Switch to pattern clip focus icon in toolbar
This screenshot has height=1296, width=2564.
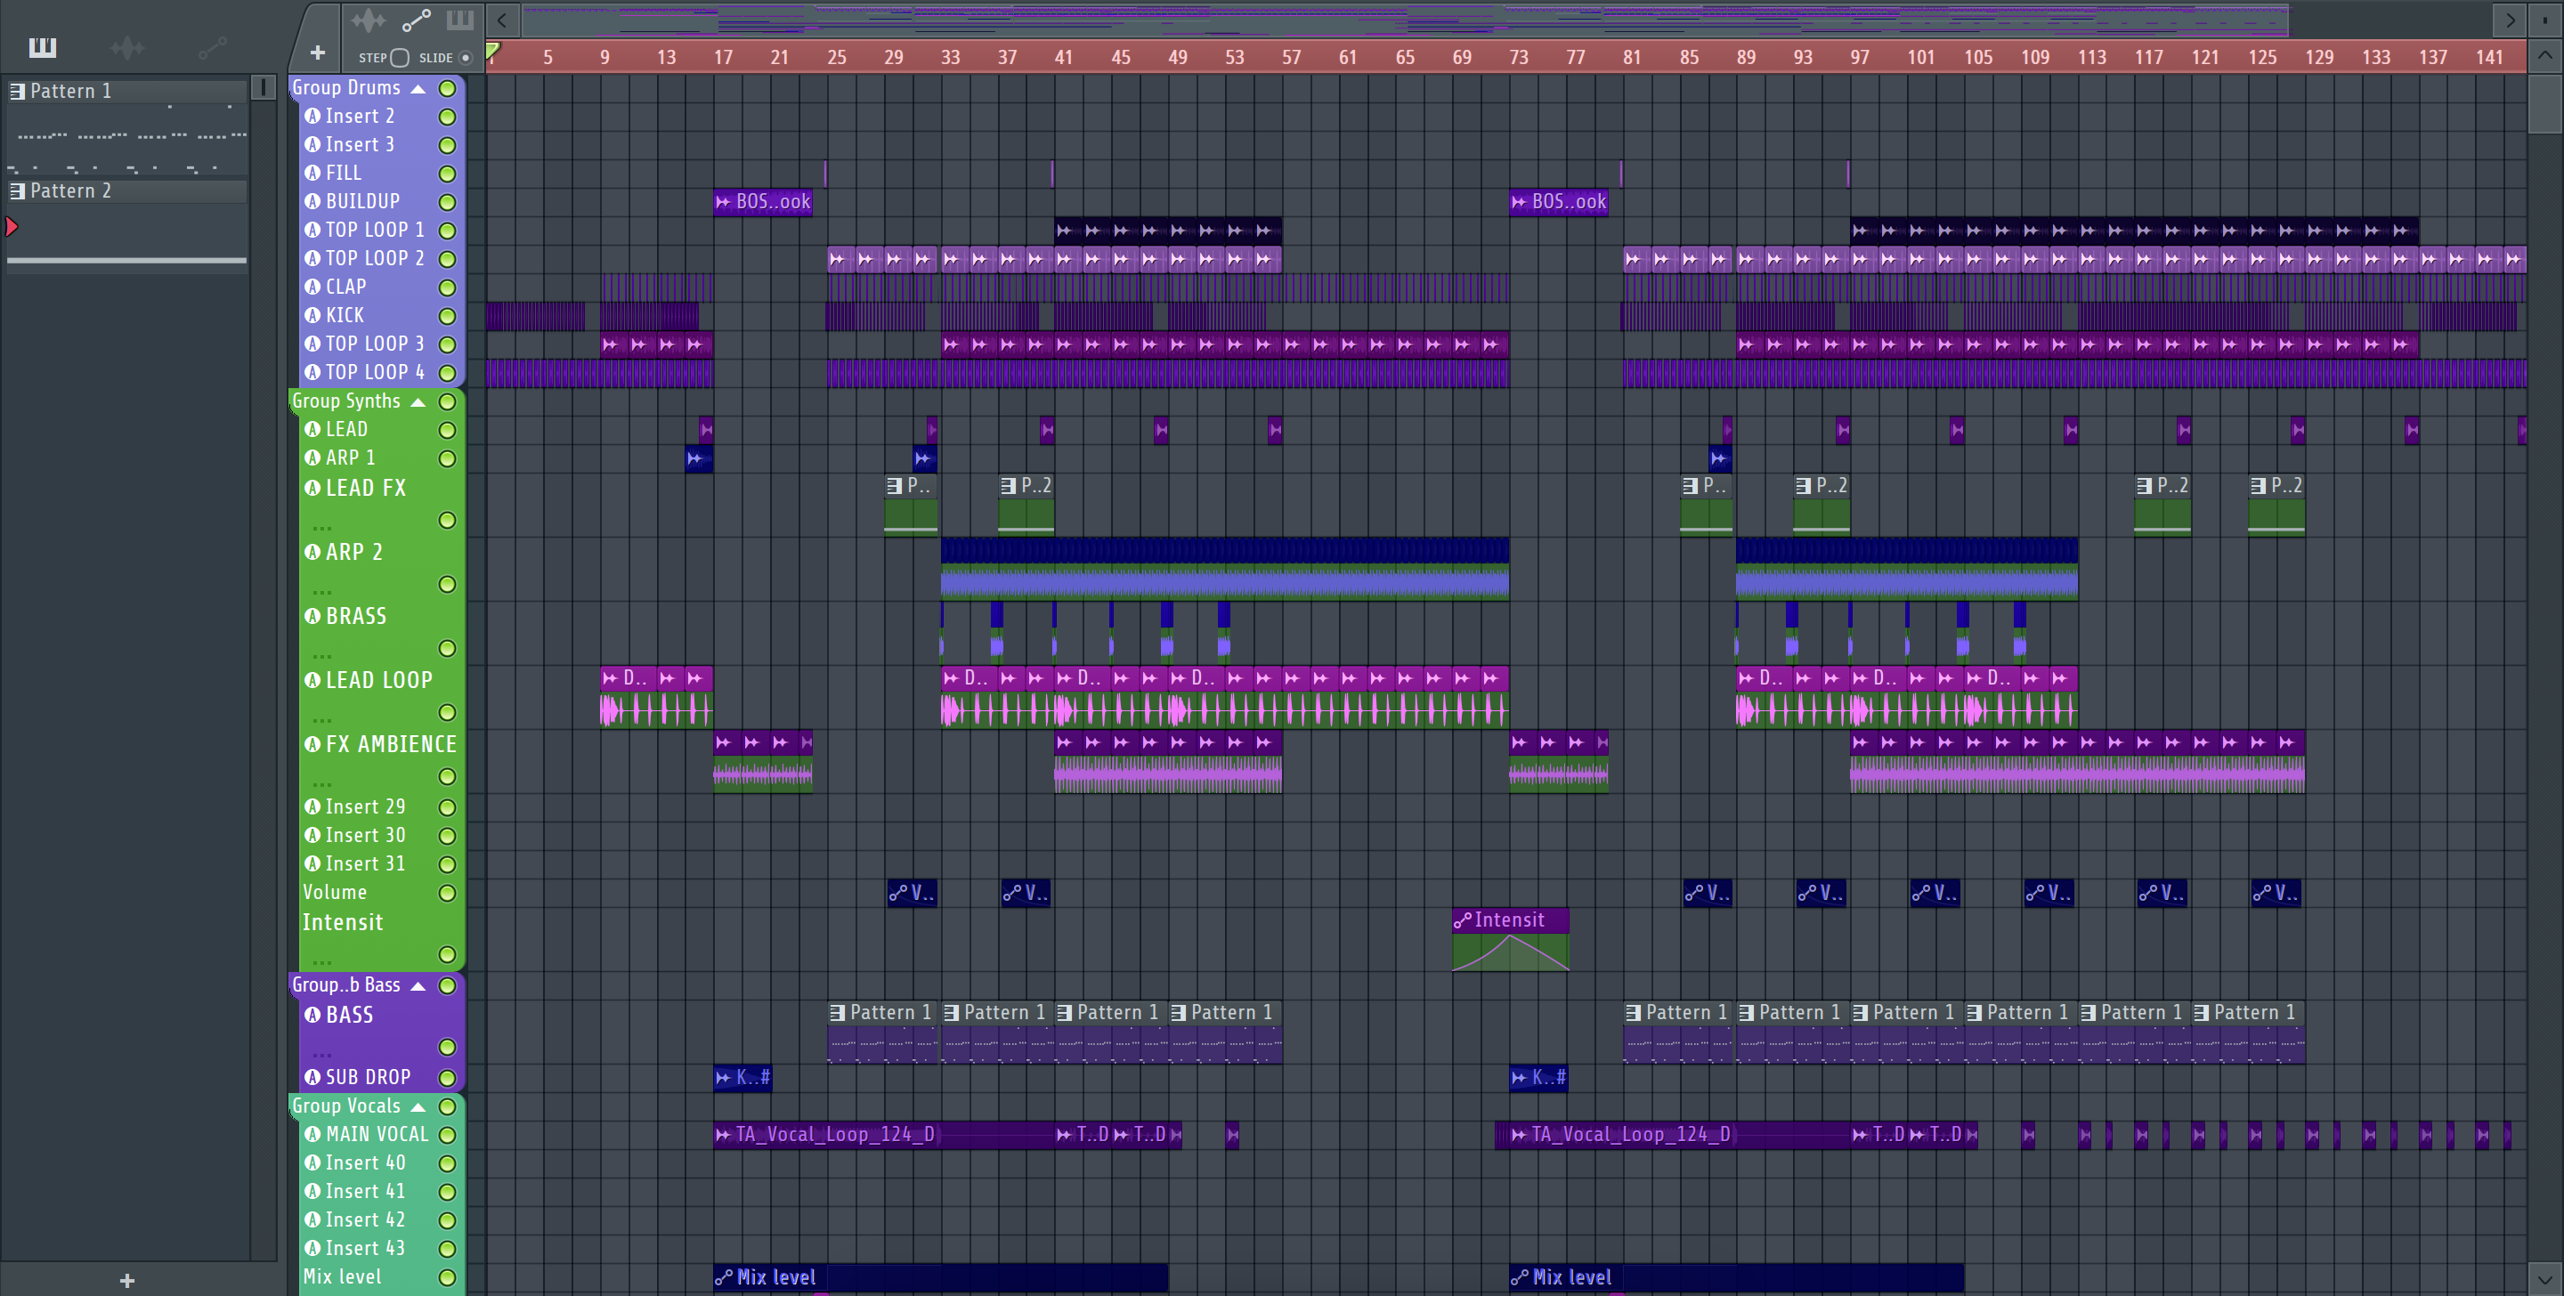pos(460,20)
